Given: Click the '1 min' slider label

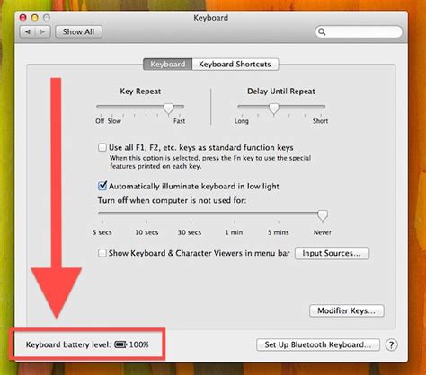Looking at the screenshot, I should 234,232.
